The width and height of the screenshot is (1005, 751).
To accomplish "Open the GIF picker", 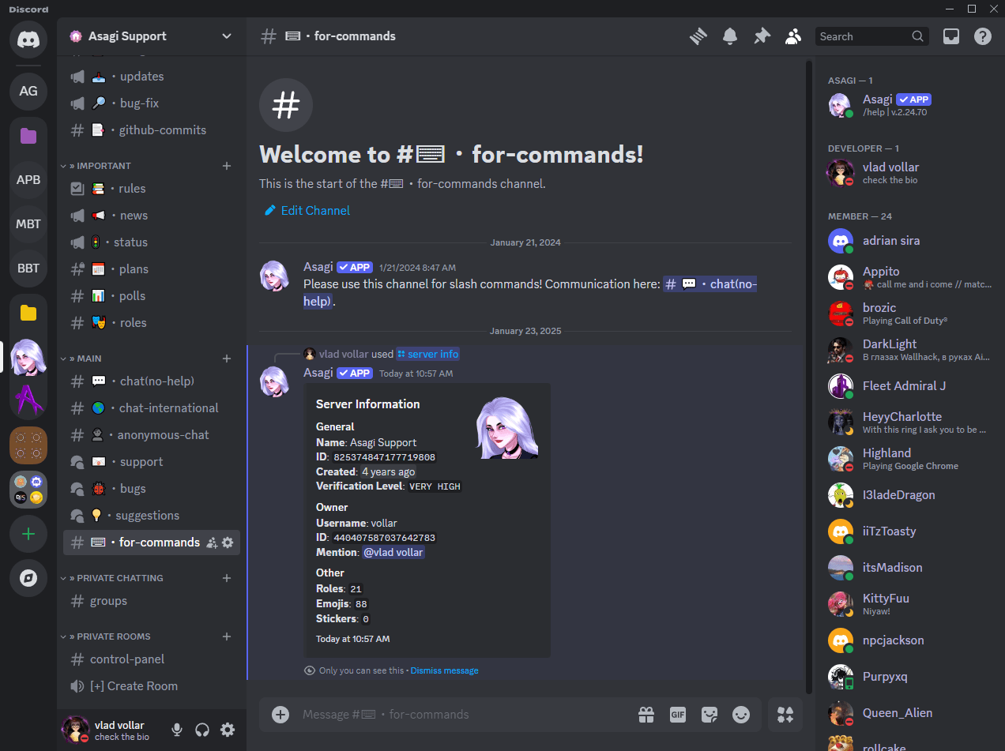I will (x=678, y=715).
